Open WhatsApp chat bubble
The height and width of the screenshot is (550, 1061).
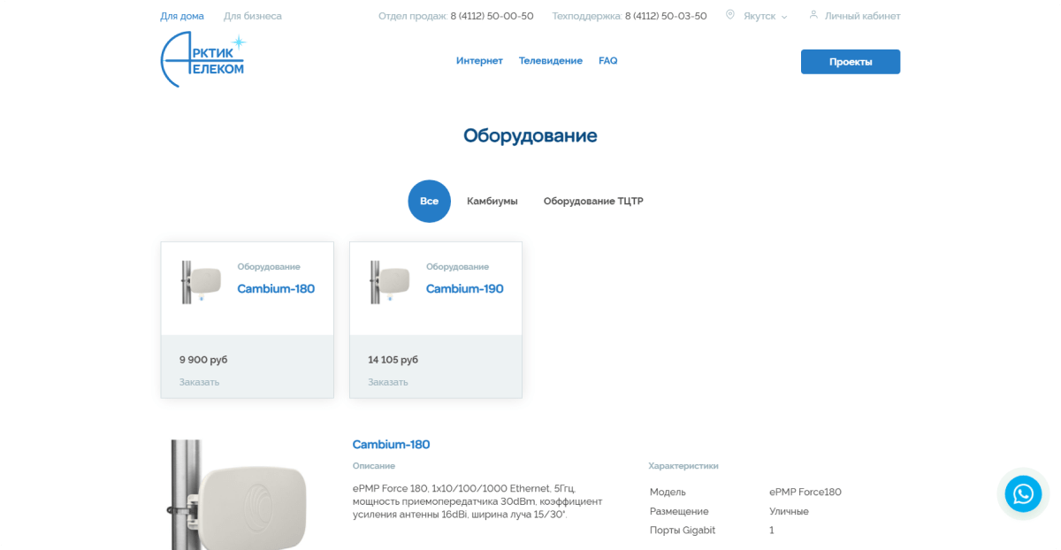click(1024, 493)
